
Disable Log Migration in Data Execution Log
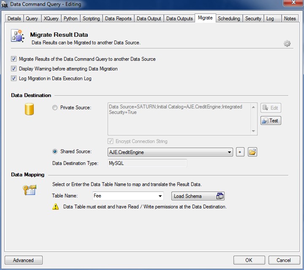click(14, 78)
